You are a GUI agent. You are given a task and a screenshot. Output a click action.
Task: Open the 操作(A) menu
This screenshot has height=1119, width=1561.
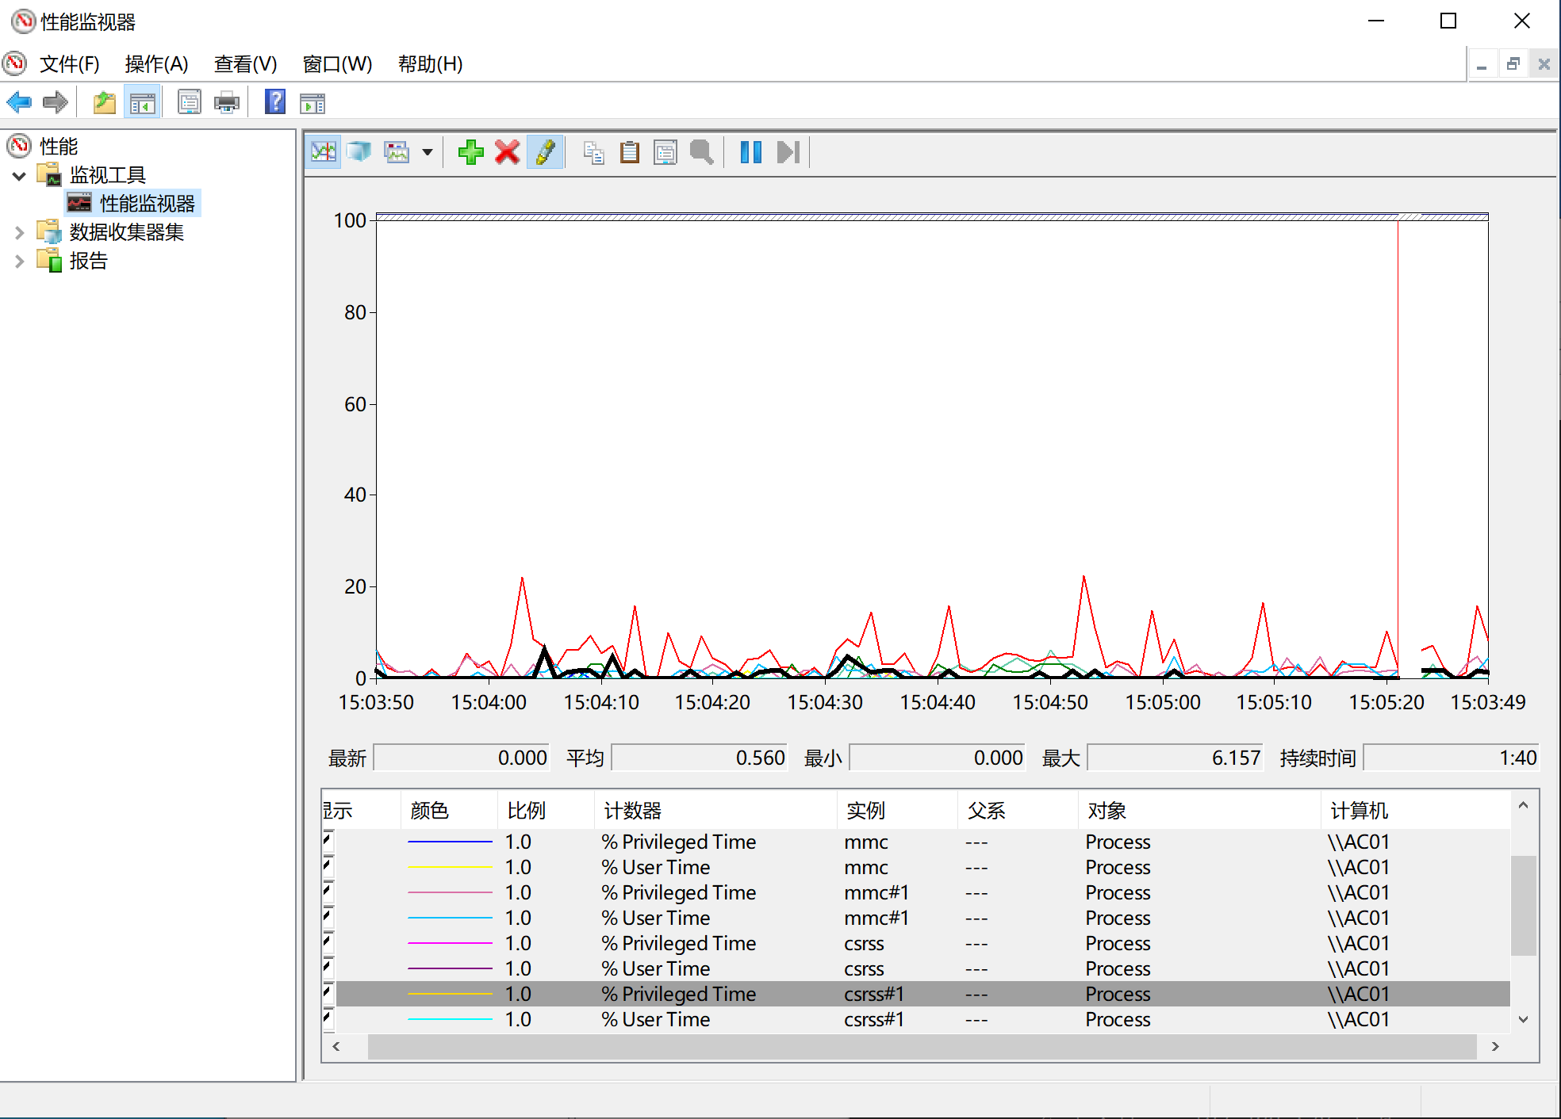pyautogui.click(x=156, y=64)
